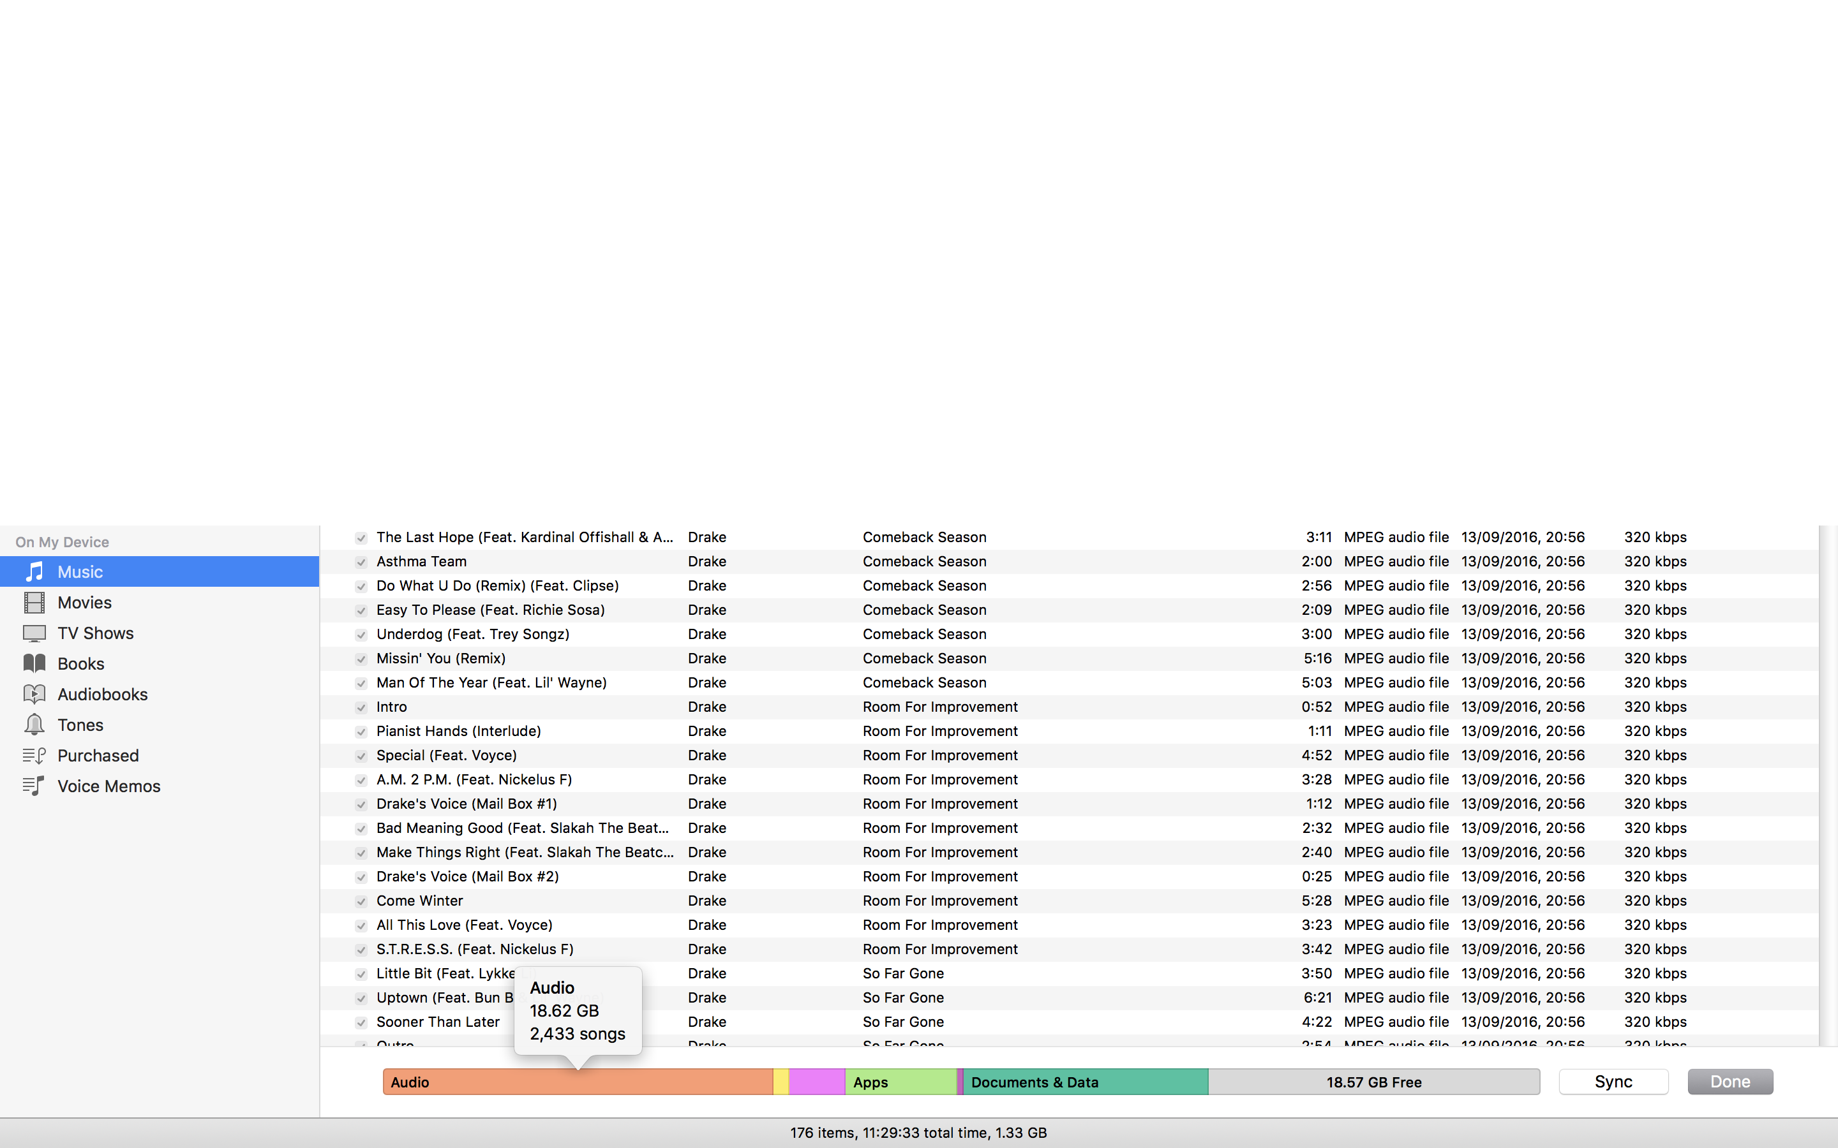The height and width of the screenshot is (1148, 1838).
Task: Click the Done button
Action: click(1730, 1081)
